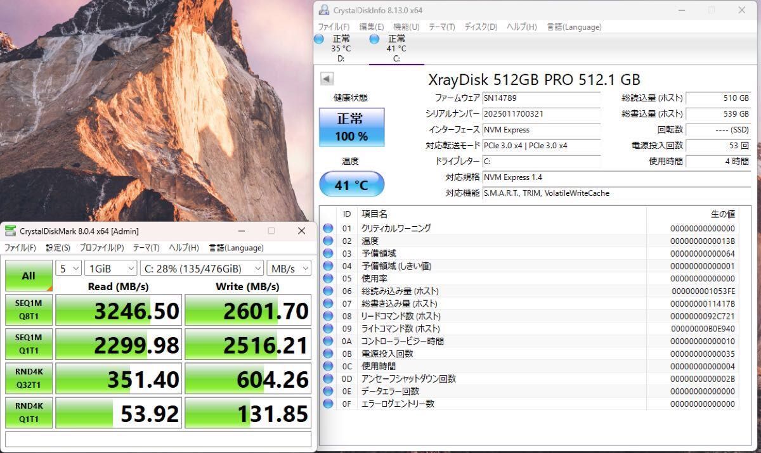Click status orb for リードコマンド数 row
Viewport: 761px width, 453px height.
(328, 316)
